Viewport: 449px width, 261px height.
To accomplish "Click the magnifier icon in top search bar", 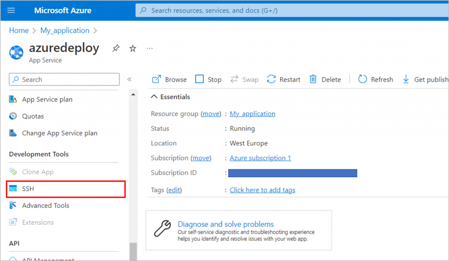I will pyautogui.click(x=143, y=11).
